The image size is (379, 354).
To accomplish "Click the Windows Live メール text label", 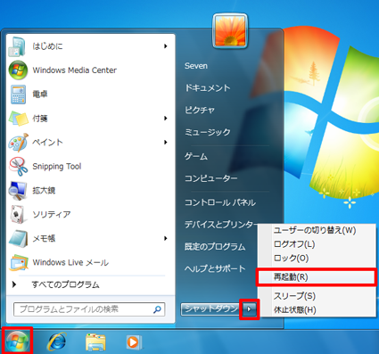I will click(x=70, y=262).
